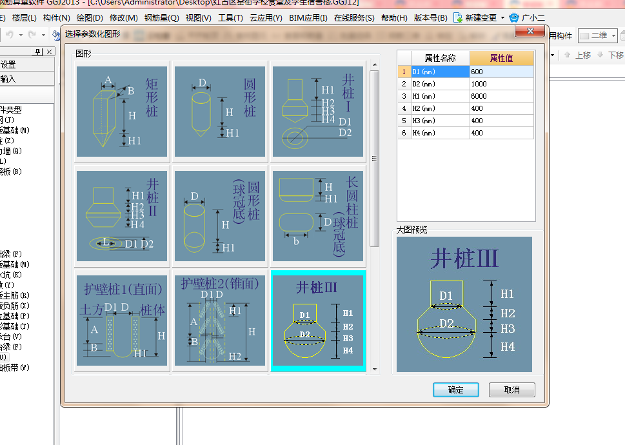This screenshot has height=445, width=625.
Task: Click the 上移 move up button
Action: point(577,55)
